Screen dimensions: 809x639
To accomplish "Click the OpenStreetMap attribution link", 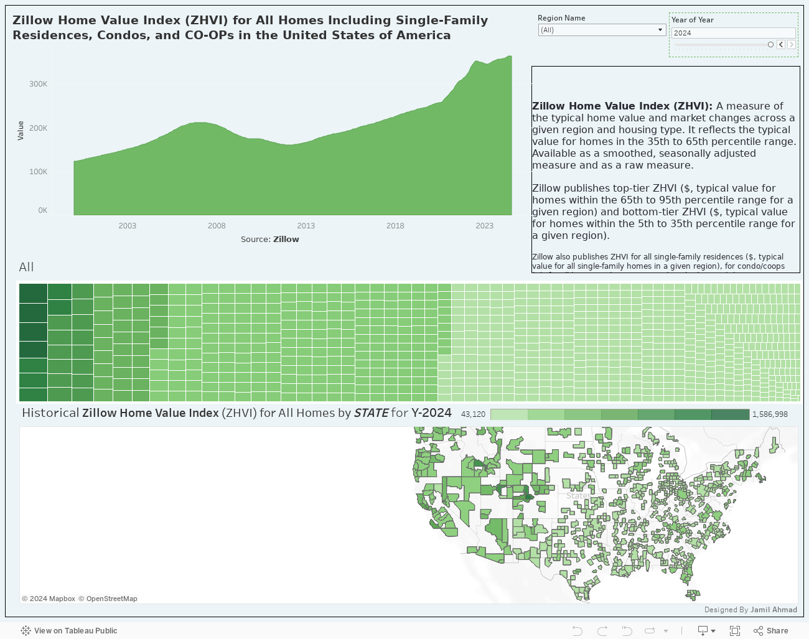I will [x=108, y=599].
